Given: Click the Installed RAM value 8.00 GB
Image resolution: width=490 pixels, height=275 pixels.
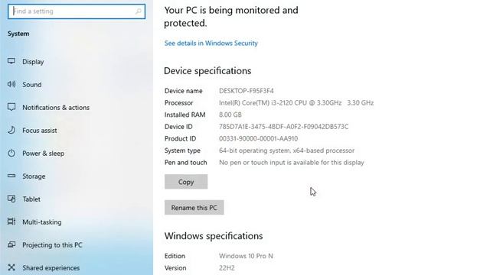Looking at the screenshot, I should click(x=230, y=115).
